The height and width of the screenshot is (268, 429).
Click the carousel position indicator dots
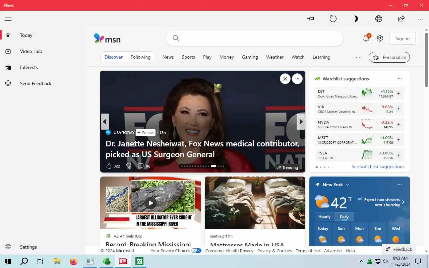coord(202,166)
